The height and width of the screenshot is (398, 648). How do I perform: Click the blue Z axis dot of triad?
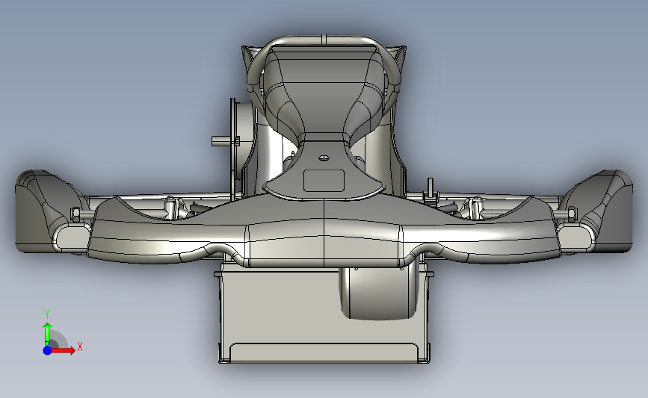tap(47, 350)
